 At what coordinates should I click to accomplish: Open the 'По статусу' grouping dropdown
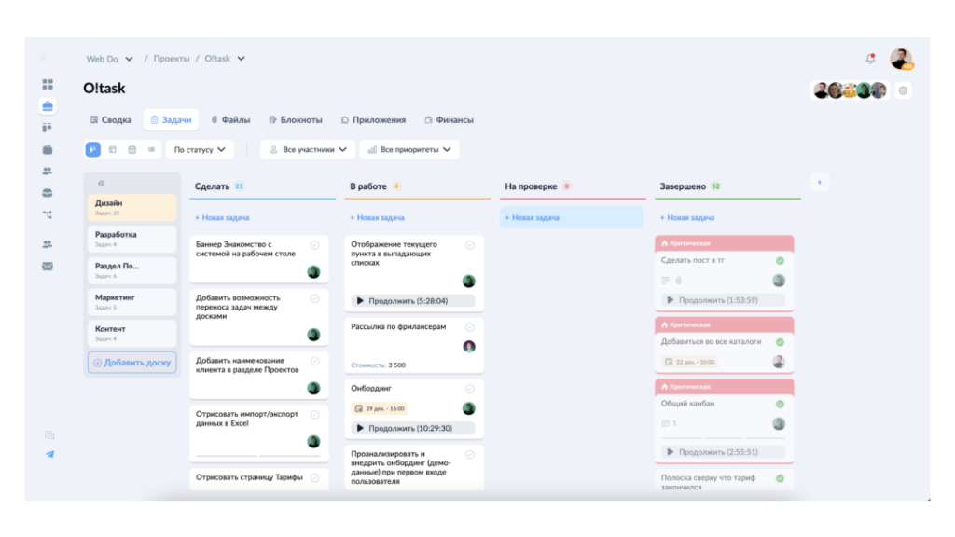(x=200, y=149)
